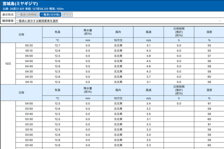Click wind speed 3.1 in the 04:10 row
Image resolution: width=224 pixels, height=149 pixels.
pyautogui.click(x=148, y=82)
